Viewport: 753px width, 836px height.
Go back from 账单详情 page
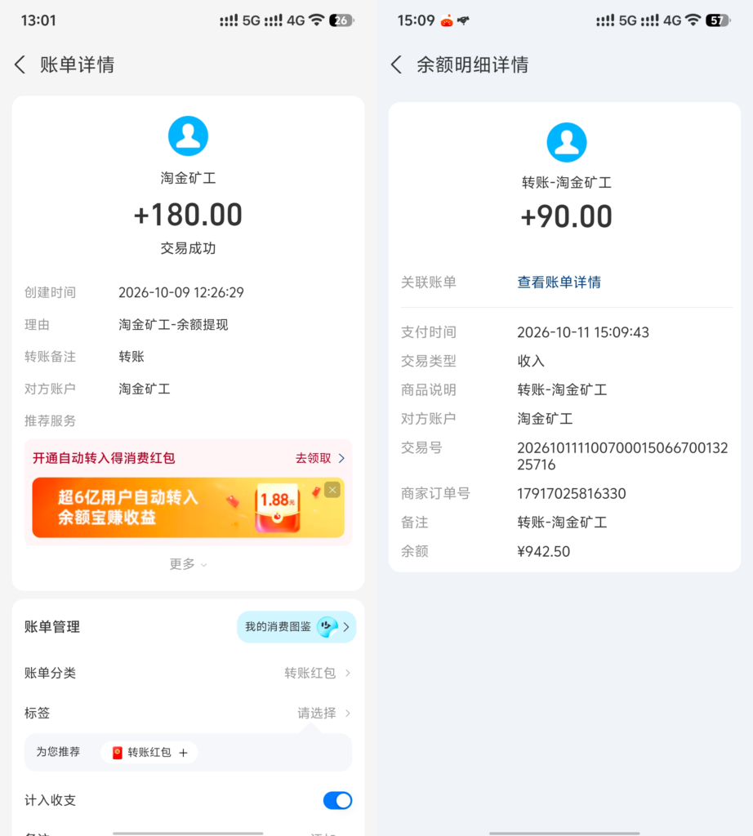(x=20, y=64)
